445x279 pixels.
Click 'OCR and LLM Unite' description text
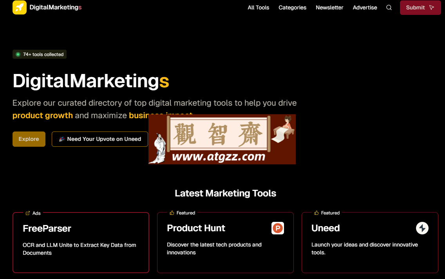pos(80,249)
